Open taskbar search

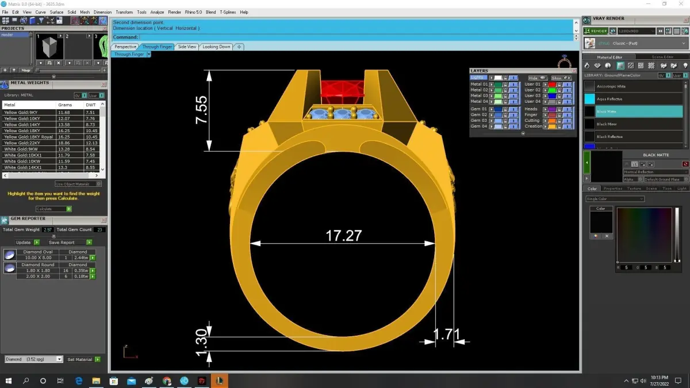(x=26, y=381)
